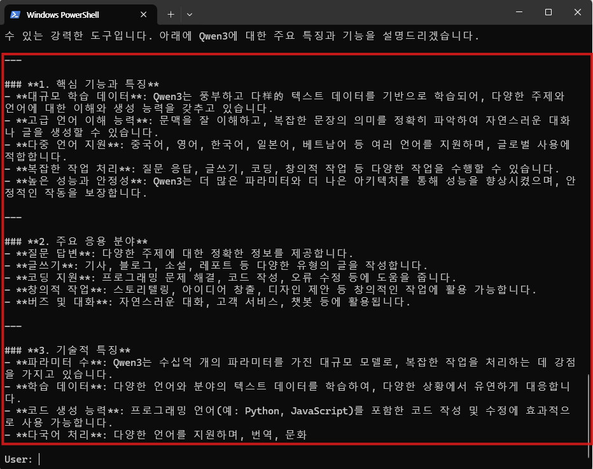This screenshot has width=593, height=469.
Task: Click the line starting "질문 답변"
Action: coord(179,253)
